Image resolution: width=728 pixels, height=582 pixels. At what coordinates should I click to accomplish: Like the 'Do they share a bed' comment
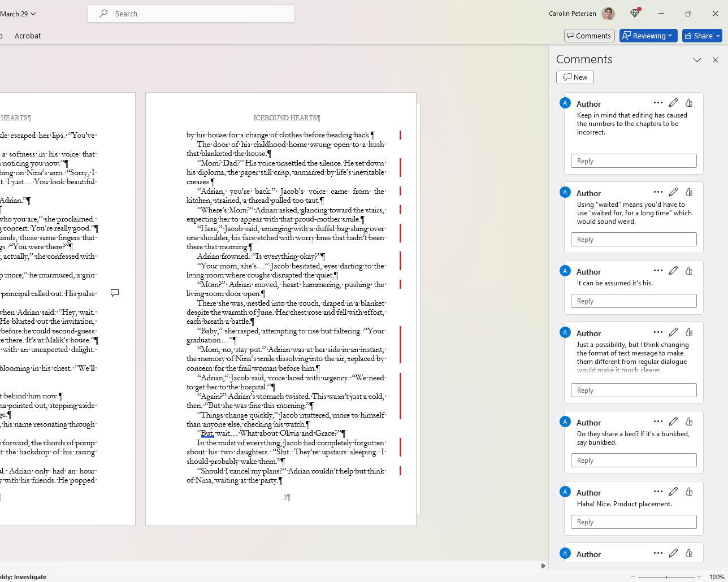[x=689, y=422]
